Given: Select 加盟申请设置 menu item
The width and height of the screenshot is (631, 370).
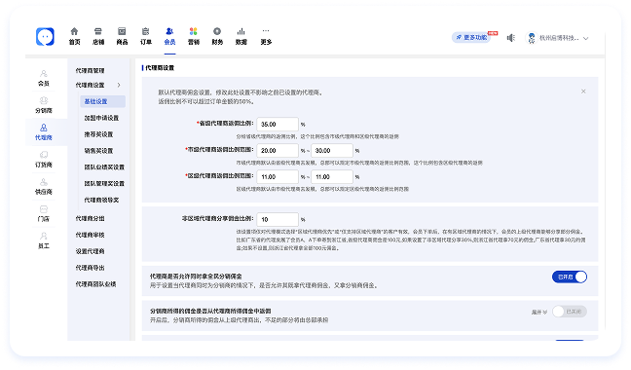Looking at the screenshot, I should coord(101,118).
